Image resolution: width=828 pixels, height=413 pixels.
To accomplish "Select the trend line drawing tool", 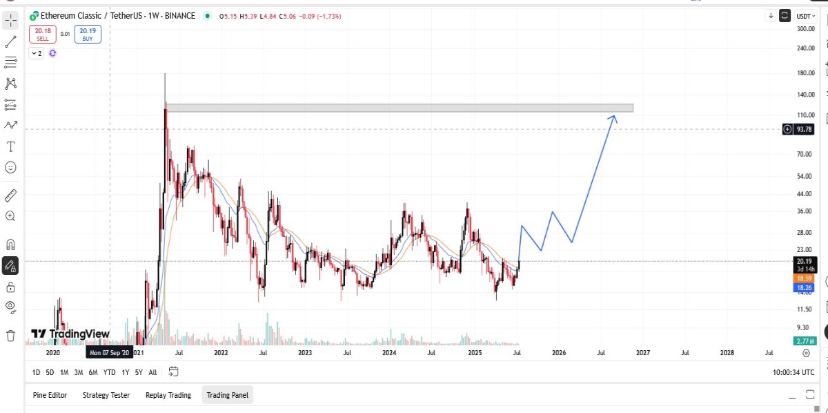I will [10, 41].
